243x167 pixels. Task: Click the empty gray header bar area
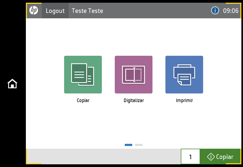click(x=156, y=11)
